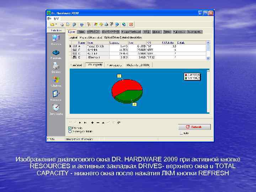This screenshot has height=192, width=256.
Task: Click the green legend color swatch
Action: click(x=186, y=78)
